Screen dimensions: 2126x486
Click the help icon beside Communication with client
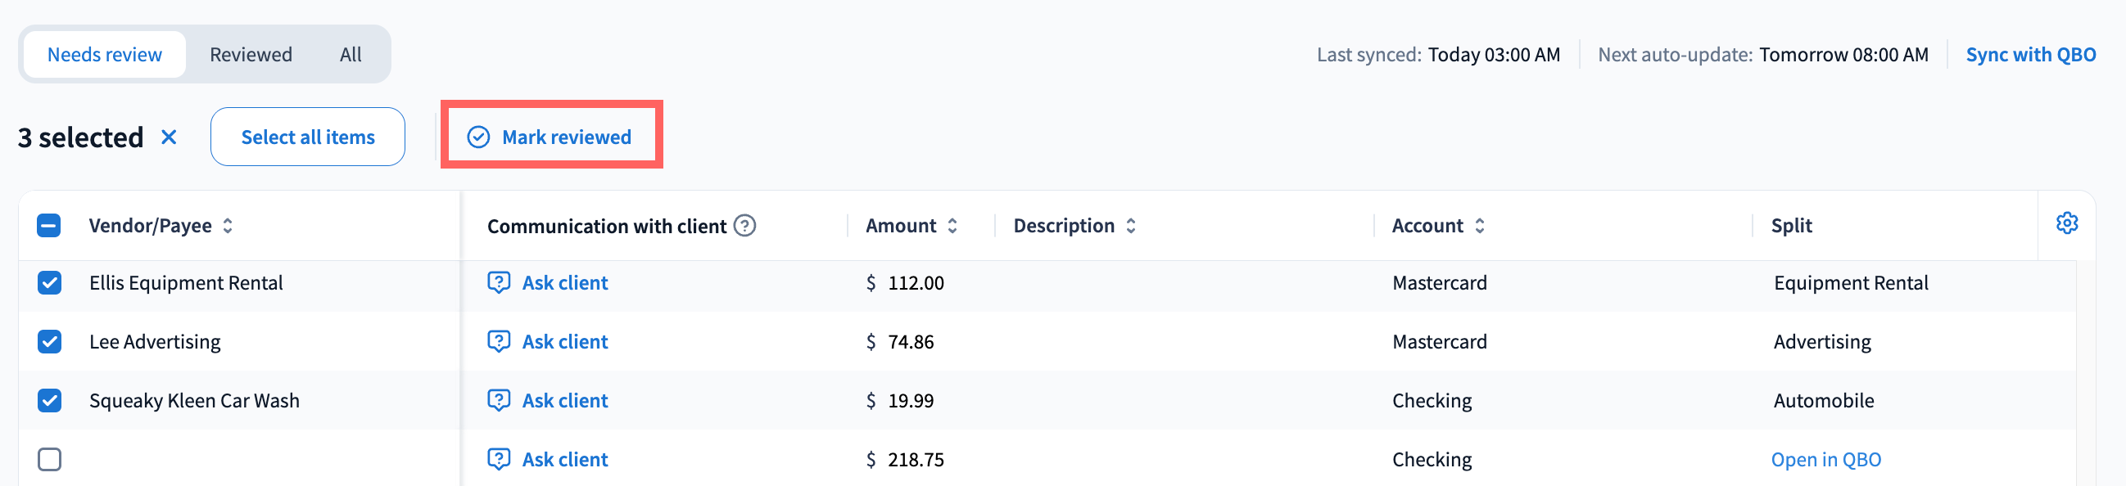[x=744, y=225]
